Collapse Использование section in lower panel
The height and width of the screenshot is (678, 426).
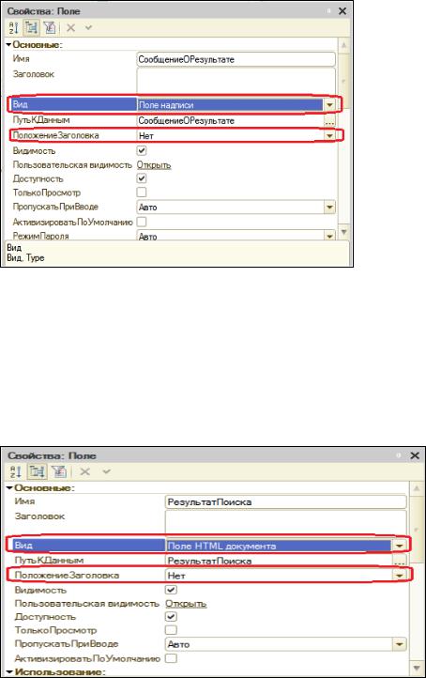click(x=10, y=672)
